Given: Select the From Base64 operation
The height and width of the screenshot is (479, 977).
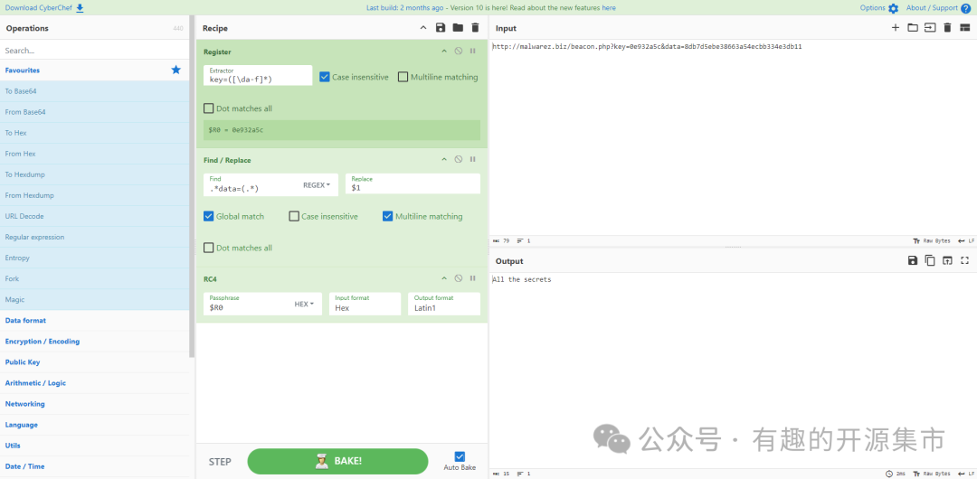Looking at the screenshot, I should coord(25,112).
